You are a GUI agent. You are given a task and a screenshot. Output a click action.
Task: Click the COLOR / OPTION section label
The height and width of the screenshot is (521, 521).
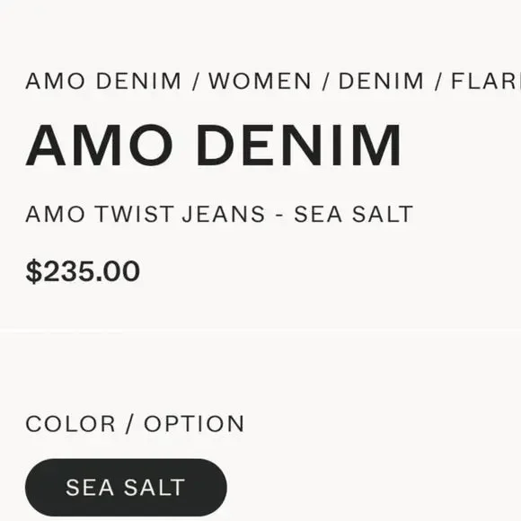point(135,424)
